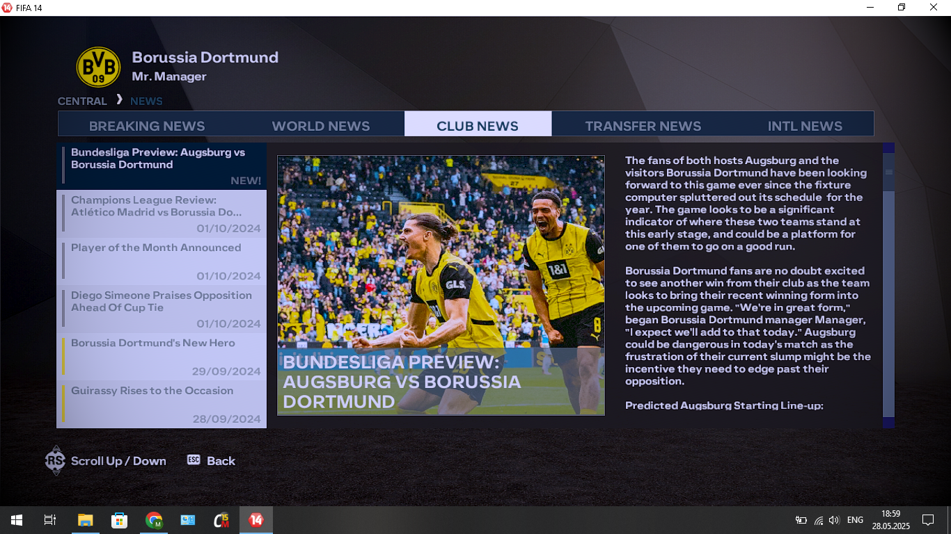This screenshot has height=534, width=951.
Task: Launch File Explorer from the taskbar
Action: point(85,520)
